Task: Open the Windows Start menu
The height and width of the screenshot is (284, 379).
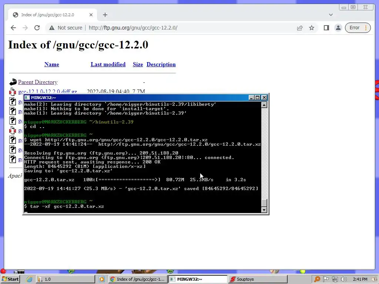Action: 10,279
